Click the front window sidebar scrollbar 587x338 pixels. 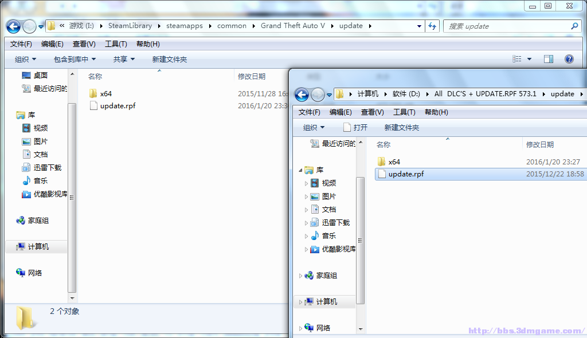(x=360, y=240)
